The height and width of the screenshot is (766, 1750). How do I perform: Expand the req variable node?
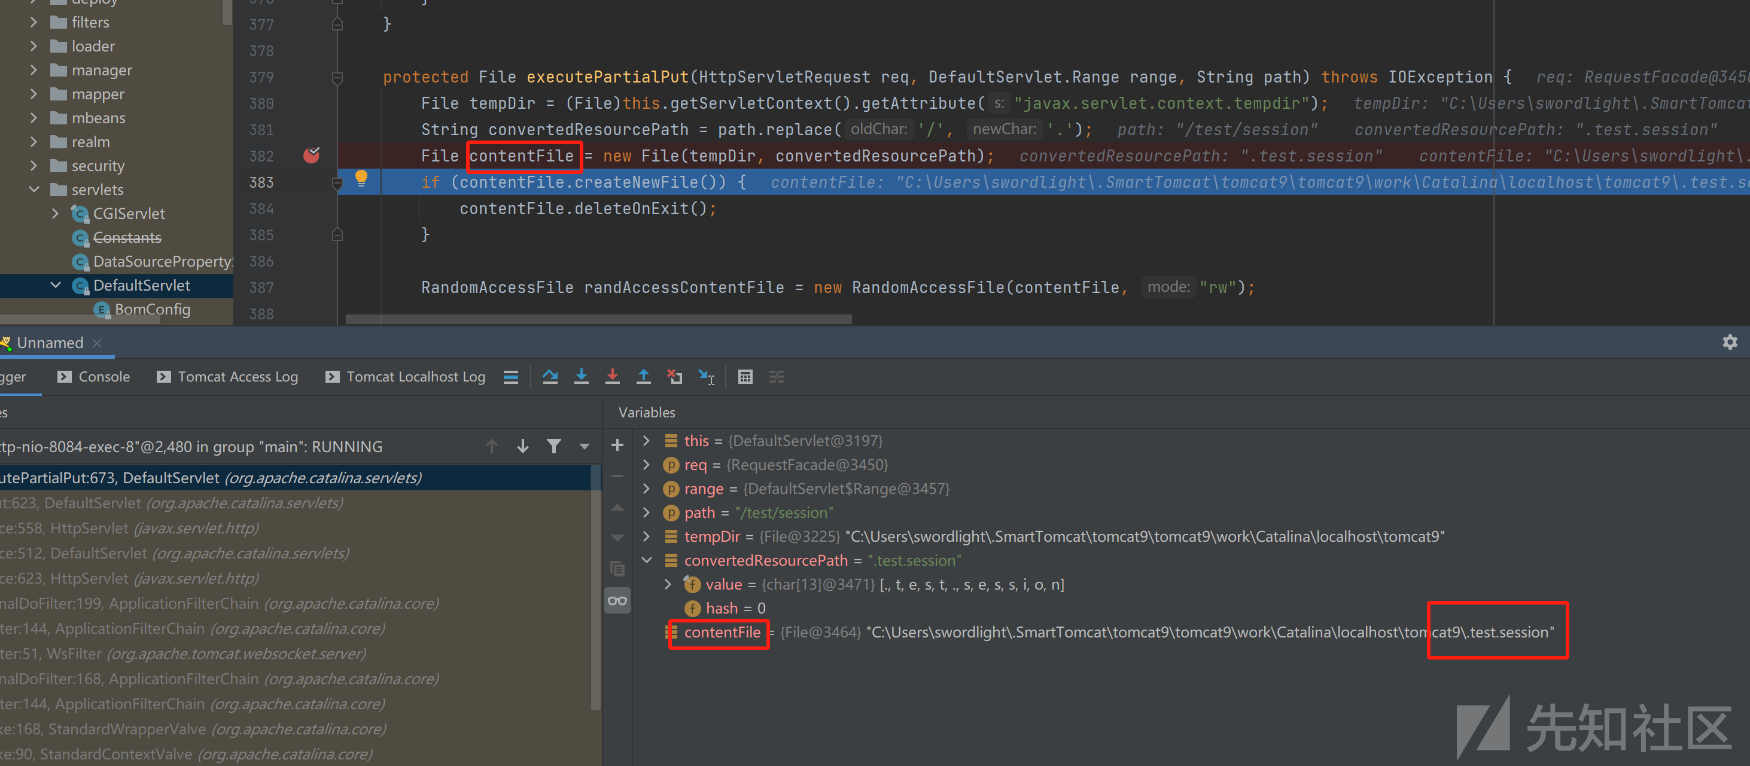pos(646,465)
